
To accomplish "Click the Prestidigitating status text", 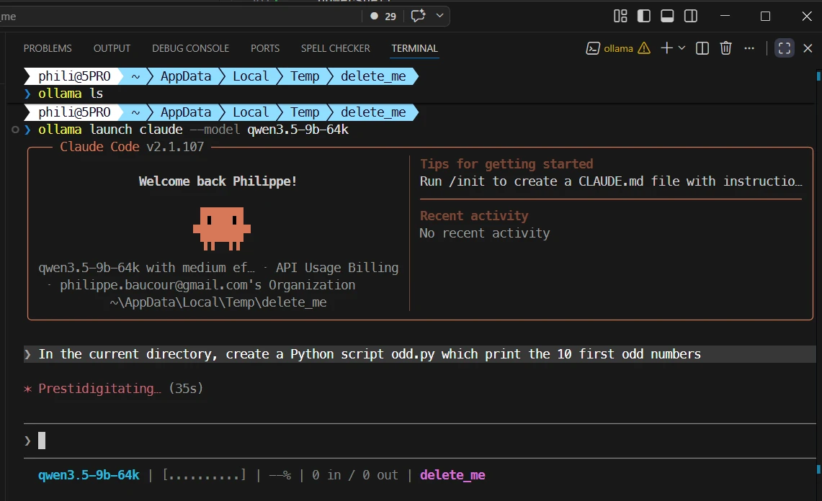I will tap(99, 388).
